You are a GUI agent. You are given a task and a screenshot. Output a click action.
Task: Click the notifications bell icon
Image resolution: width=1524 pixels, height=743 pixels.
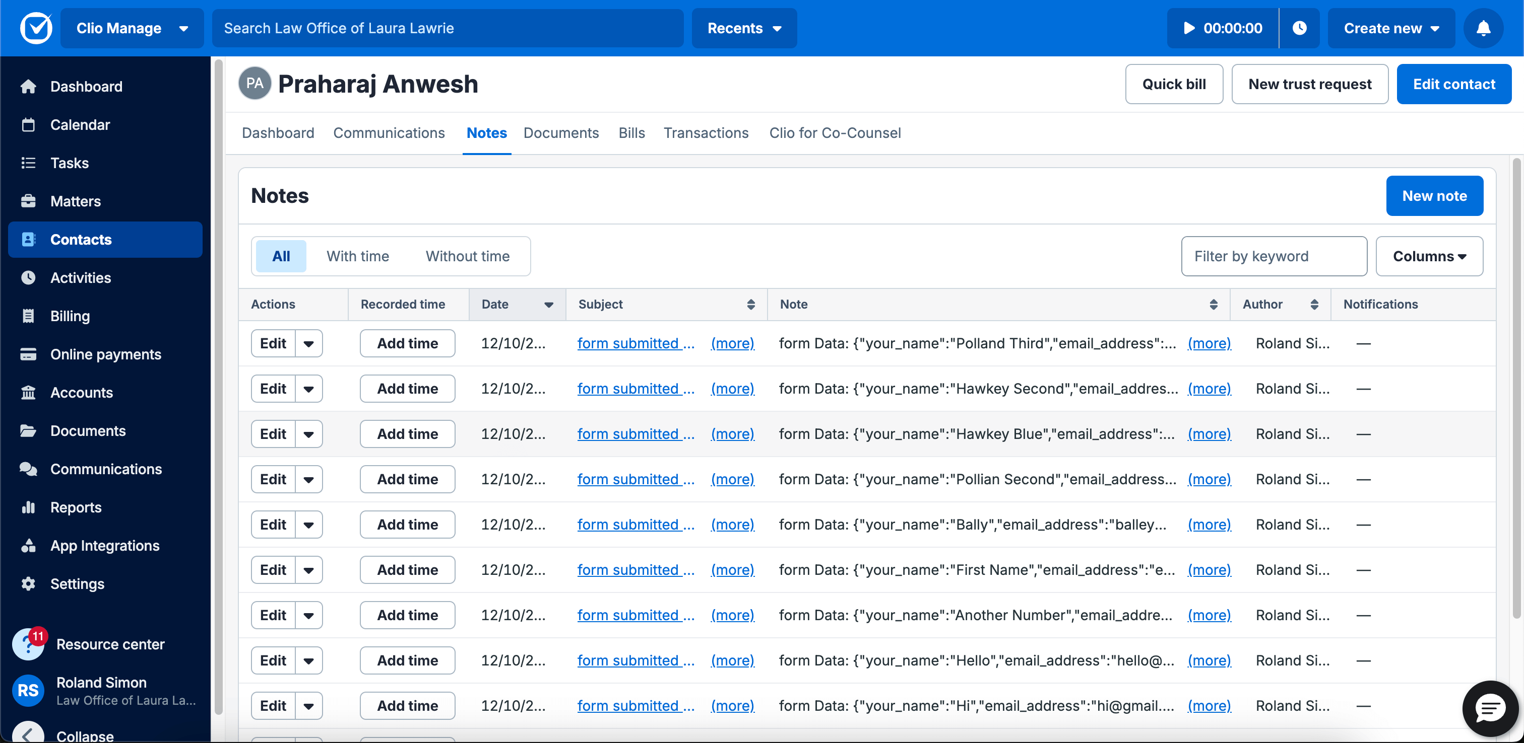point(1483,28)
